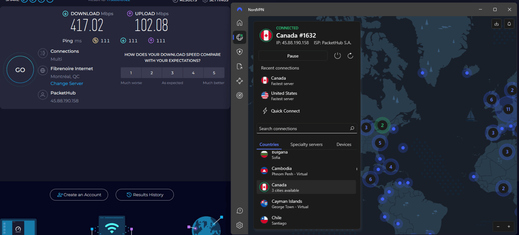Click Create an Account button

pyautogui.click(x=79, y=194)
